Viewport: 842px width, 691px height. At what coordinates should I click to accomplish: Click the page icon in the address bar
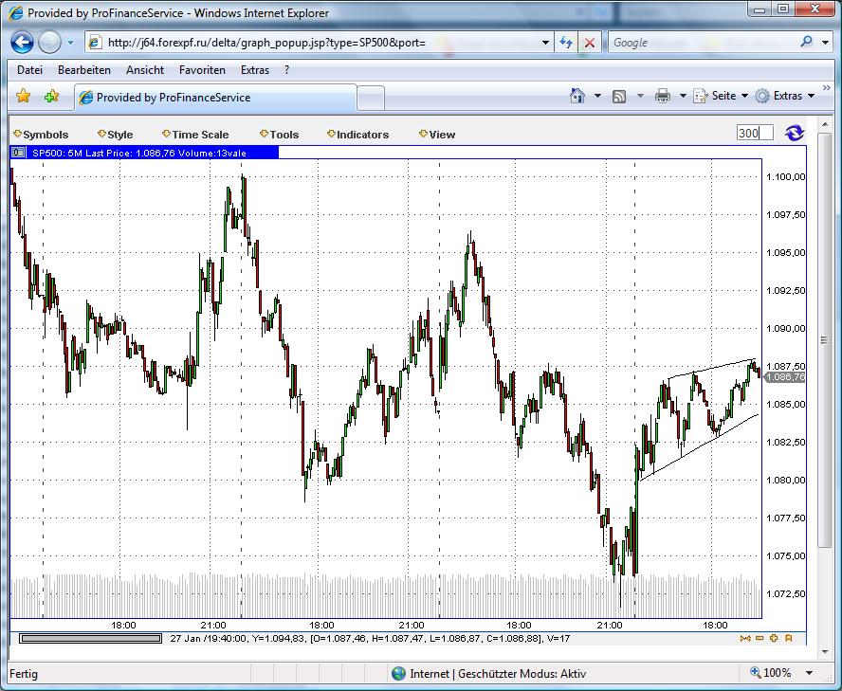click(x=95, y=43)
